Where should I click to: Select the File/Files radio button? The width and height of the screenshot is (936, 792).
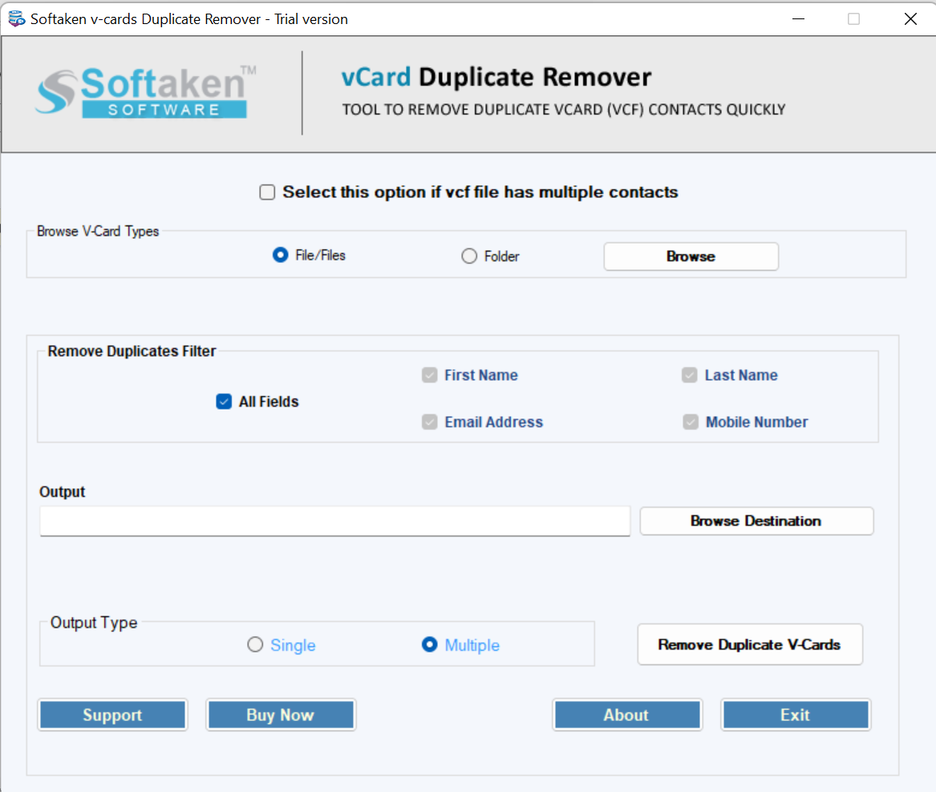point(280,256)
